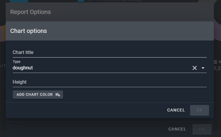This screenshot has width=221, height=137.
Task: Open the chart Type dropdown arrow
Action: 203,68
